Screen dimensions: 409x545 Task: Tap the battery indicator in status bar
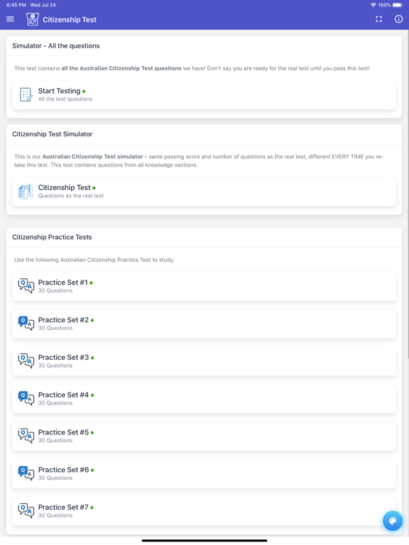pyautogui.click(x=398, y=5)
